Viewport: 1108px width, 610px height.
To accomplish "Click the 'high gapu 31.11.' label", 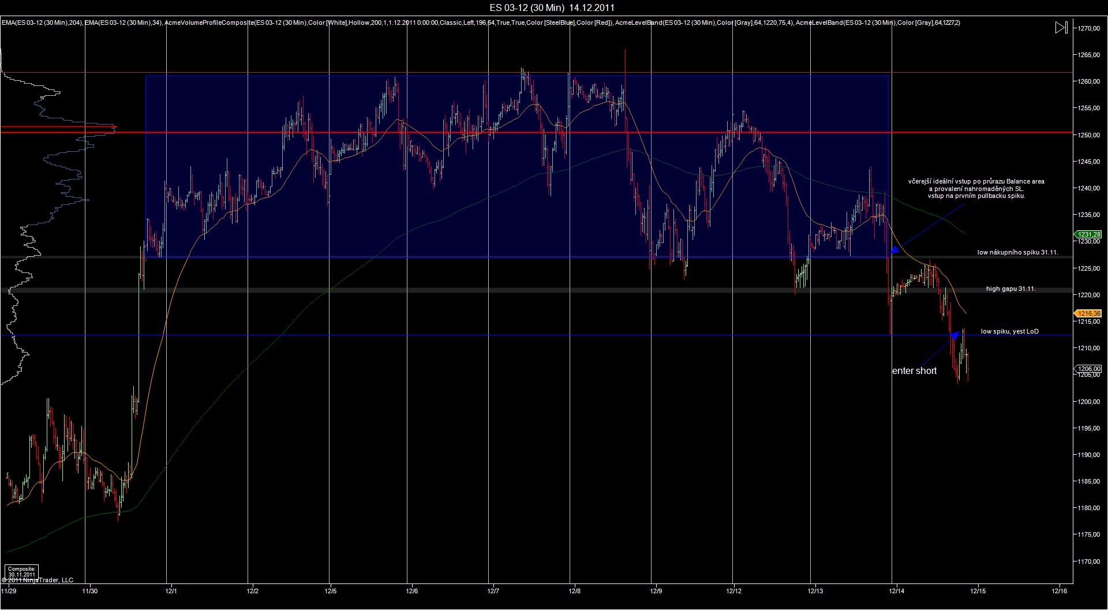I will point(1010,289).
